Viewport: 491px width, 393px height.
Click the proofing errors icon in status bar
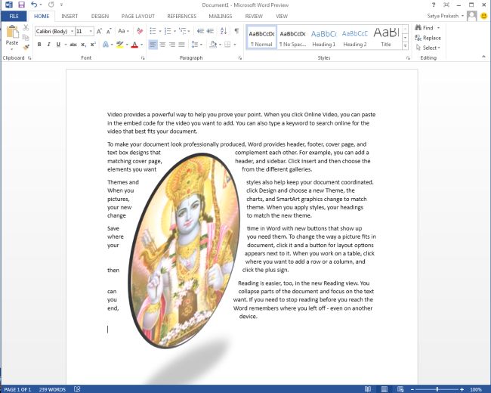77,389
